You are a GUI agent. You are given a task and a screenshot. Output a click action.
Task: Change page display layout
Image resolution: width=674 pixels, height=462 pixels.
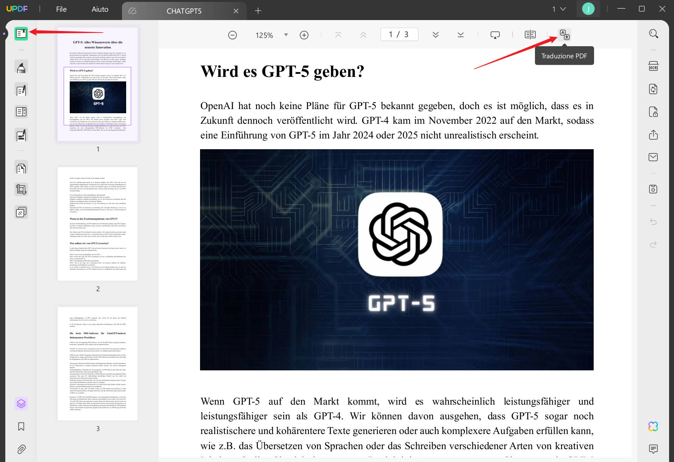coord(530,35)
